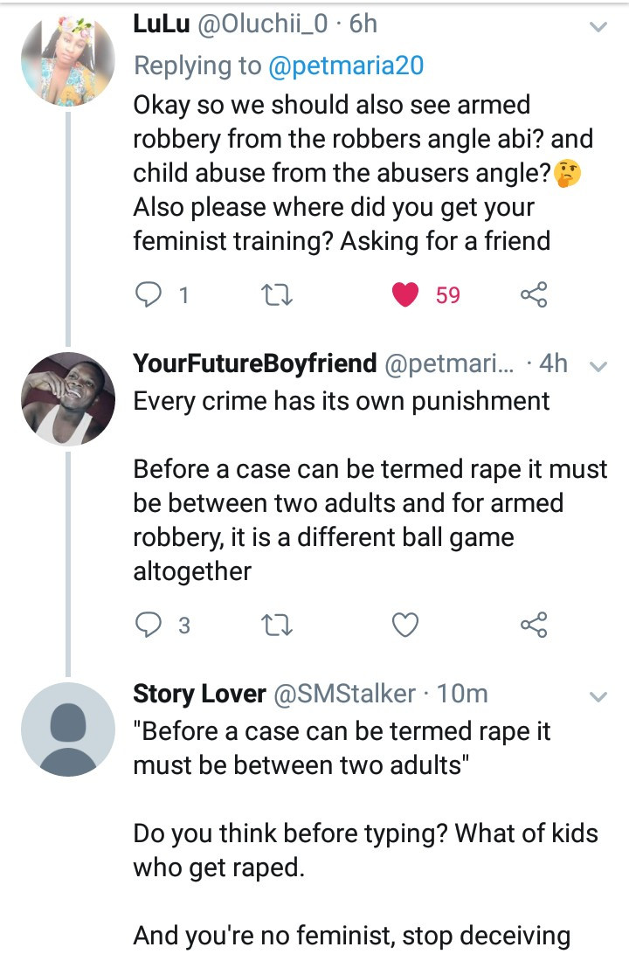Like YourFutureBoyfriend's tweet

pos(405,626)
